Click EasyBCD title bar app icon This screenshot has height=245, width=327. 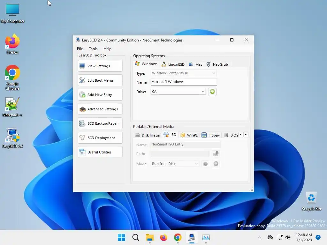point(78,40)
